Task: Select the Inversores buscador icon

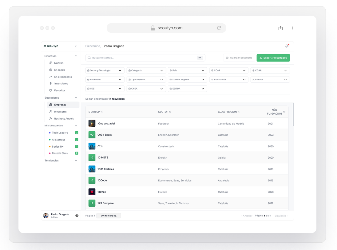Action: (x=51, y=111)
